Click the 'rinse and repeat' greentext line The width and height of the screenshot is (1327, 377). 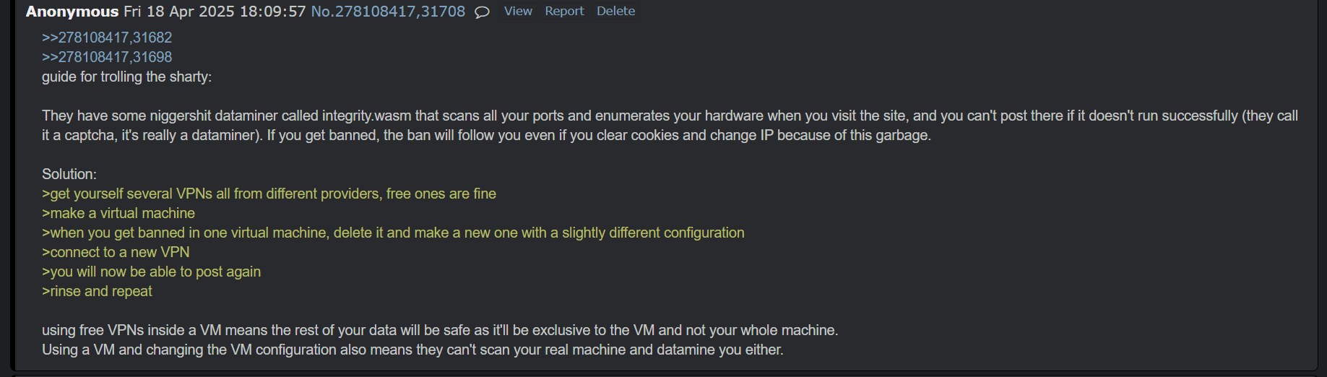point(97,291)
